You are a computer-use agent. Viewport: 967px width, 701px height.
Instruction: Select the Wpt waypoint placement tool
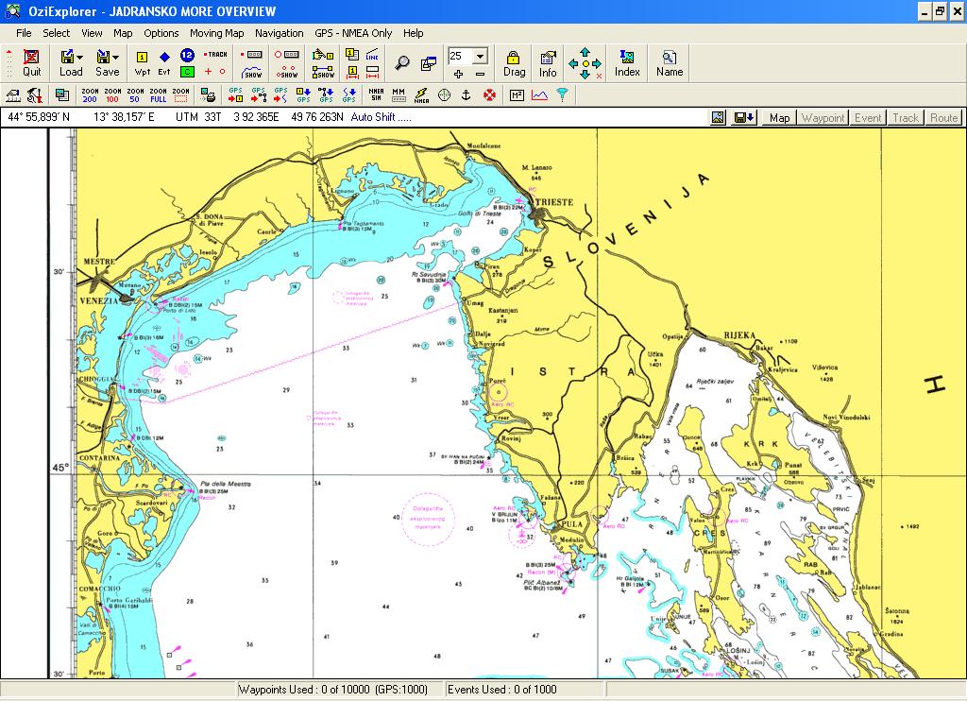pyautogui.click(x=142, y=63)
